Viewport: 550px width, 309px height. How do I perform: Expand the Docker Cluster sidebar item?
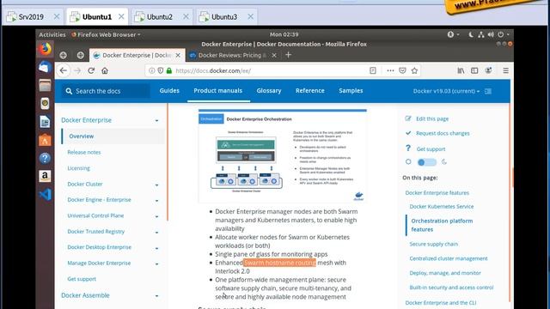pyautogui.click(x=156, y=185)
